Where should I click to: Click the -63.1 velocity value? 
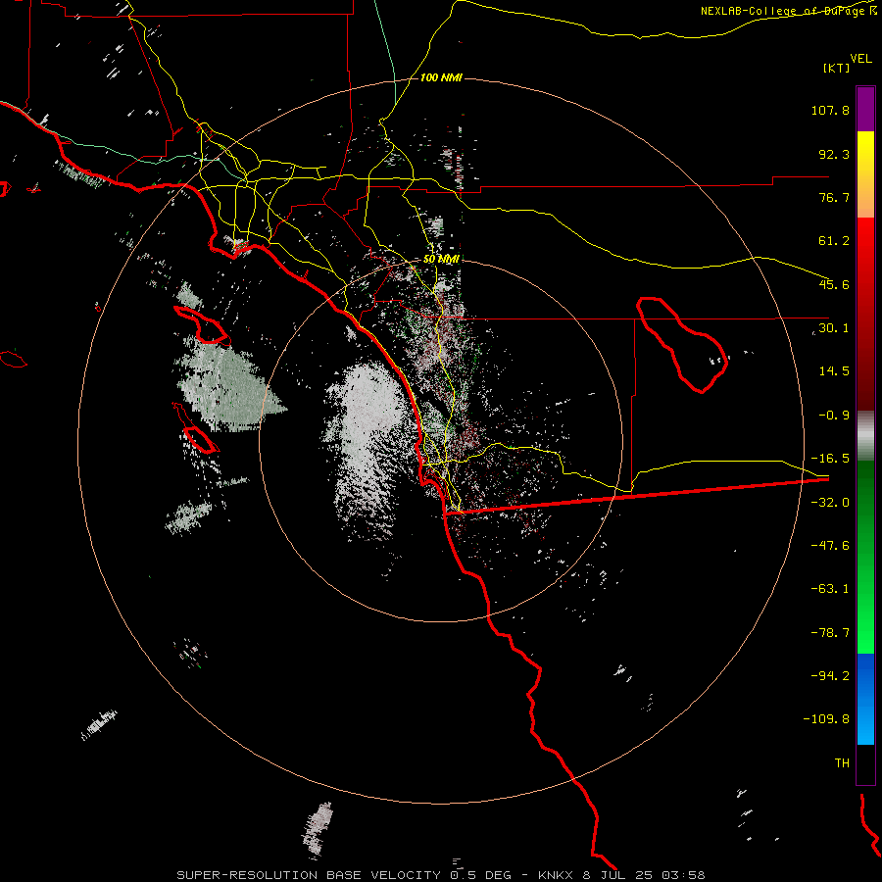pyautogui.click(x=830, y=589)
